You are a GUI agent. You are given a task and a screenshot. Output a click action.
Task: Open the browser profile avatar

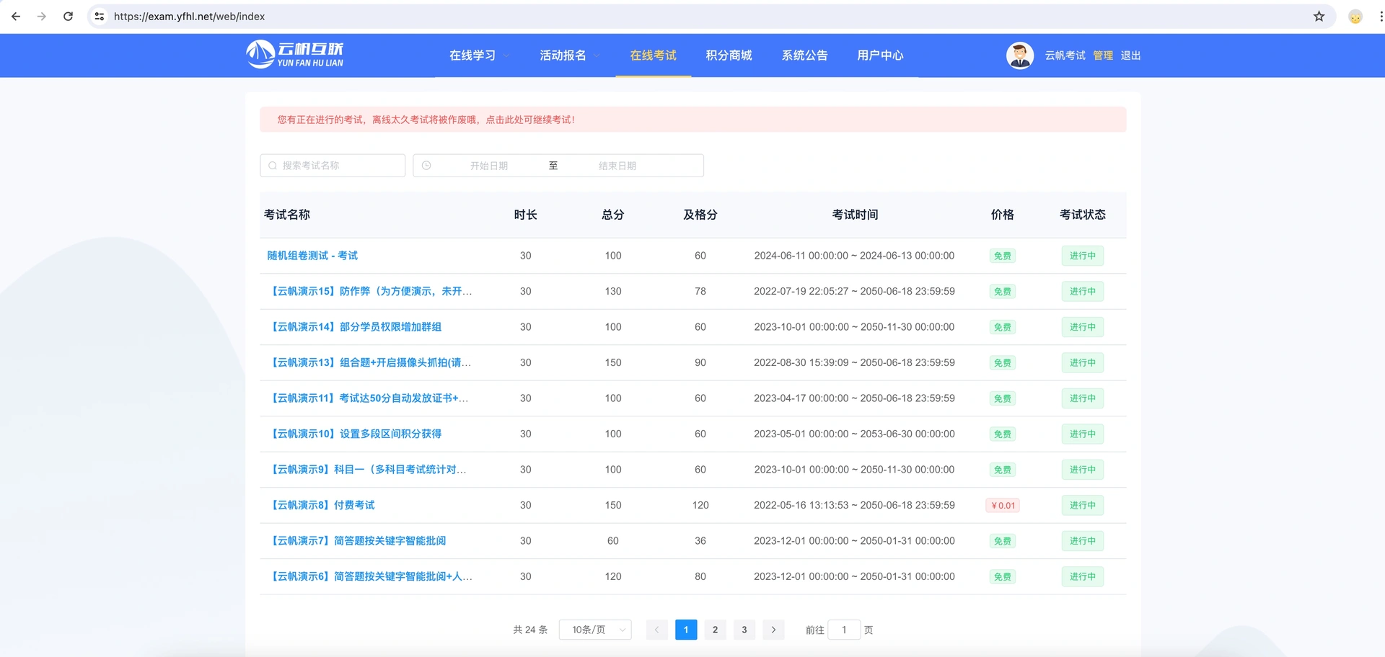point(1355,17)
